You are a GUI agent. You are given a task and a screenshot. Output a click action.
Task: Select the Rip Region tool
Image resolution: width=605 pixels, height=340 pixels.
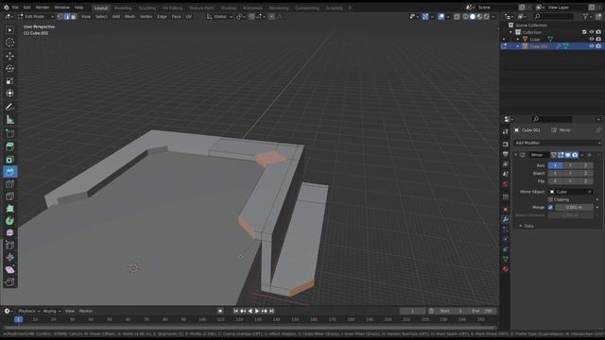[10, 281]
